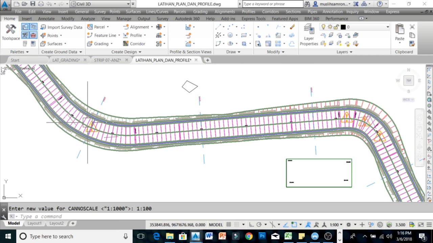Open the Toolspace palette
This screenshot has height=243, width=433.
[11, 32]
